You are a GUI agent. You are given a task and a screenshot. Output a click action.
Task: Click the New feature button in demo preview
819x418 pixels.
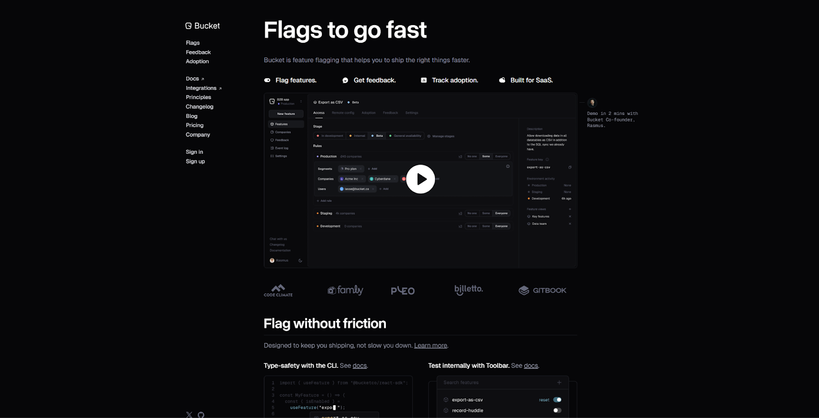[286, 114]
